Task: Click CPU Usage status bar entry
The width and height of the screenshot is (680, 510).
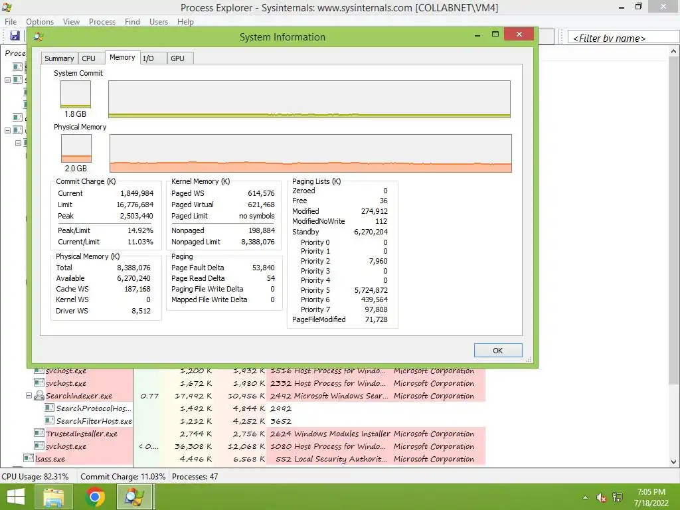Action: pyautogui.click(x=35, y=476)
